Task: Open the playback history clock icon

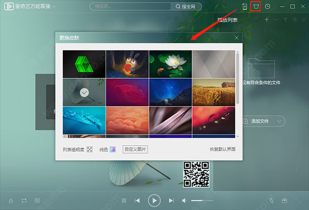Action: 267,7
